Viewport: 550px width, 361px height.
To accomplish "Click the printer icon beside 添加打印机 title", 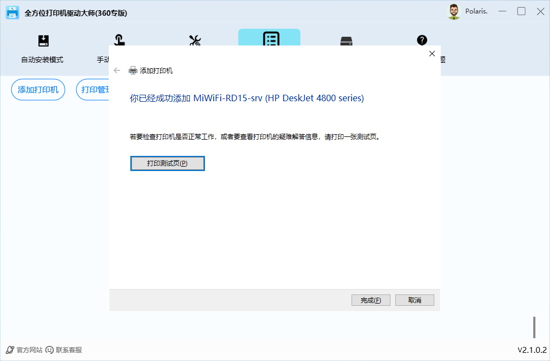I will point(133,70).
